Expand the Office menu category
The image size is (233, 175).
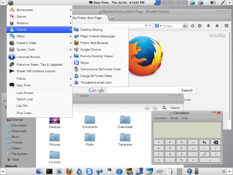point(40,36)
